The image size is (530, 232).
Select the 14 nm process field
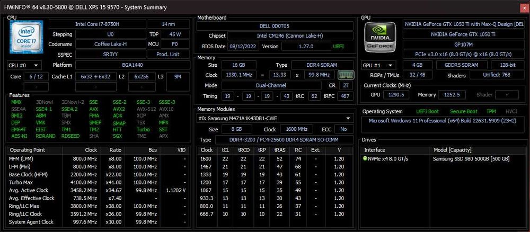pyautogui.click(x=169, y=24)
